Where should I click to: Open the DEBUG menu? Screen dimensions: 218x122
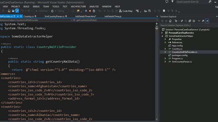[36, 6]
